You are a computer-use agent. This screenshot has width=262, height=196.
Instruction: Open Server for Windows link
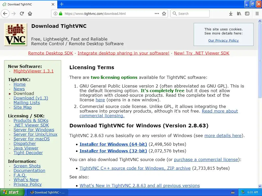pos(34,130)
